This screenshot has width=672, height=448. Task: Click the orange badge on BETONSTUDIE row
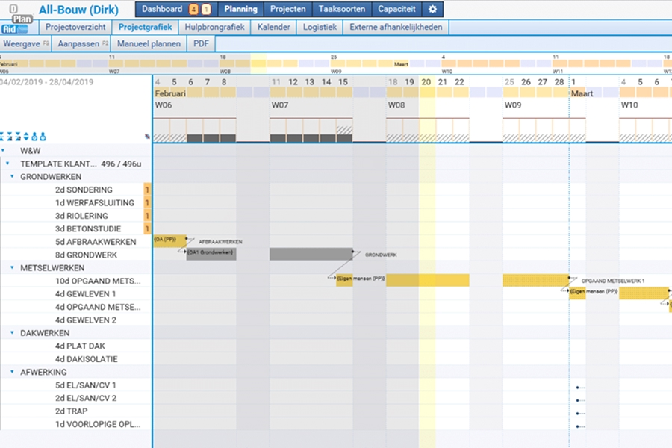pyautogui.click(x=147, y=228)
